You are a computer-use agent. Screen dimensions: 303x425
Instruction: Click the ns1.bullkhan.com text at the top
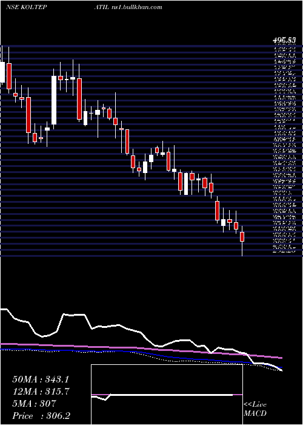(x=136, y=7)
